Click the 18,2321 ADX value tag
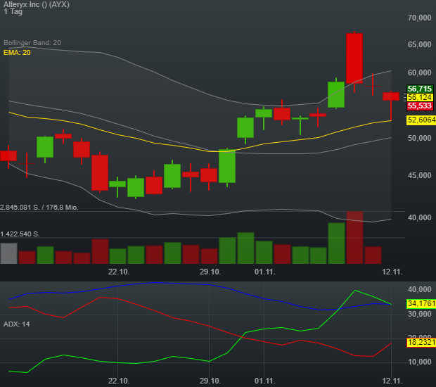Screen dimensions: 436x387 [421, 342]
